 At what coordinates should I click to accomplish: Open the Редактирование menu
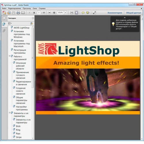(14, 8)
